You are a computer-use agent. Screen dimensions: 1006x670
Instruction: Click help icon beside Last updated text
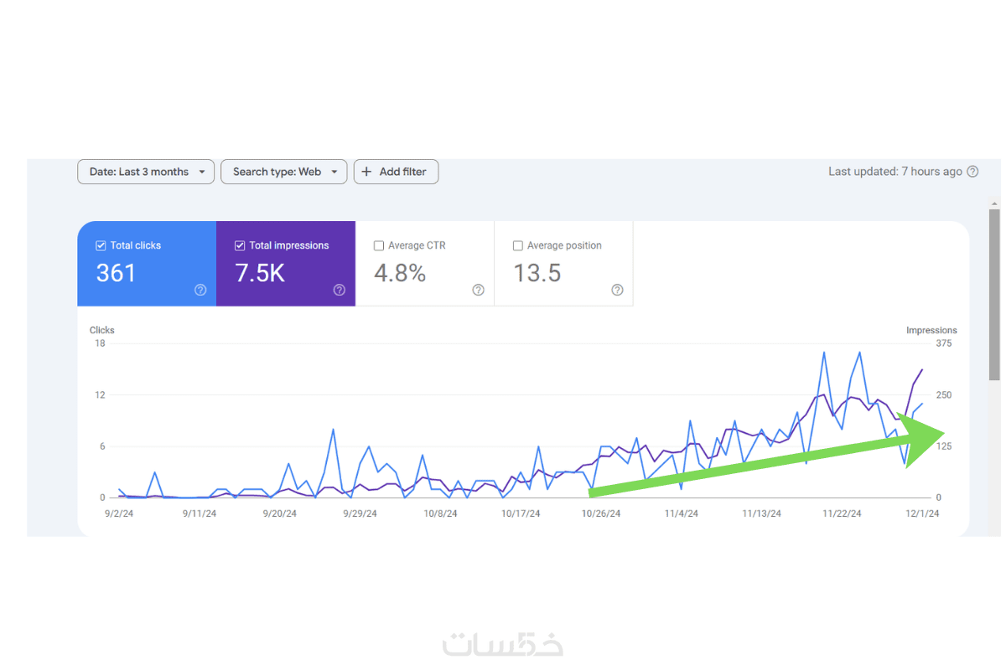click(972, 172)
